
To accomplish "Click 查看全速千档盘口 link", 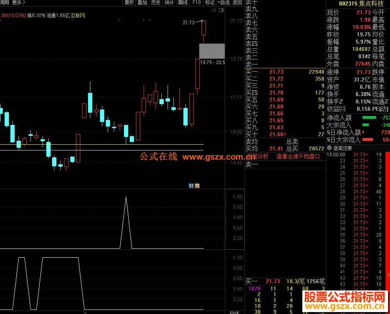I will (298, 157).
